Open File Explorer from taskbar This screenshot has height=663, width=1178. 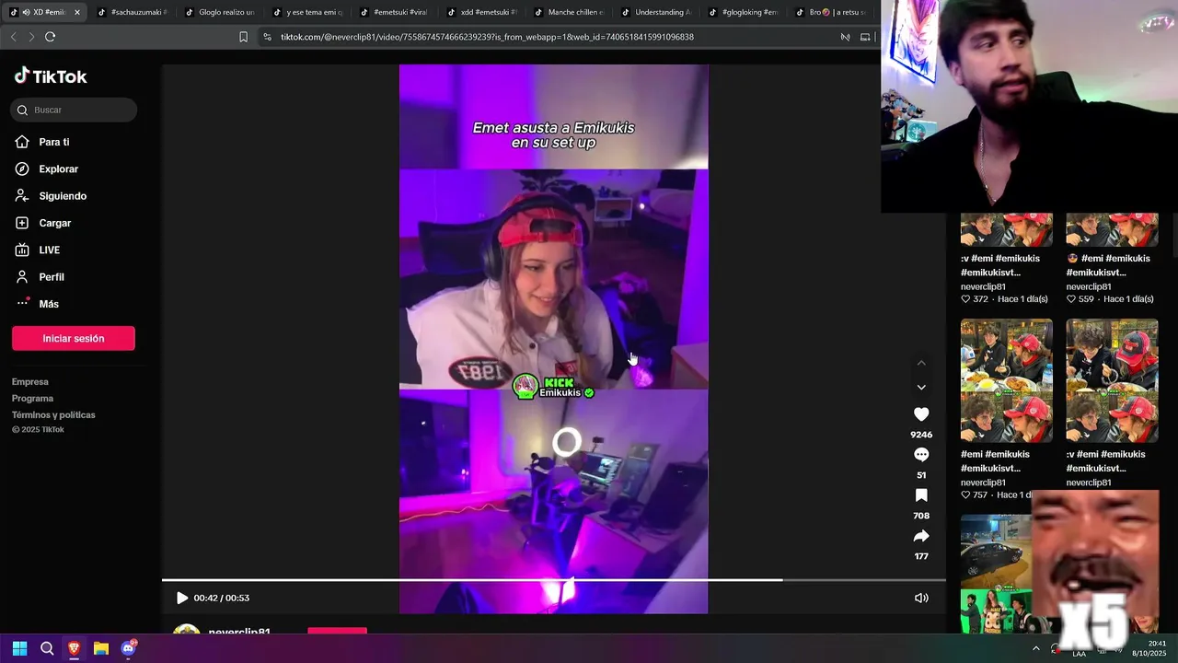(101, 648)
